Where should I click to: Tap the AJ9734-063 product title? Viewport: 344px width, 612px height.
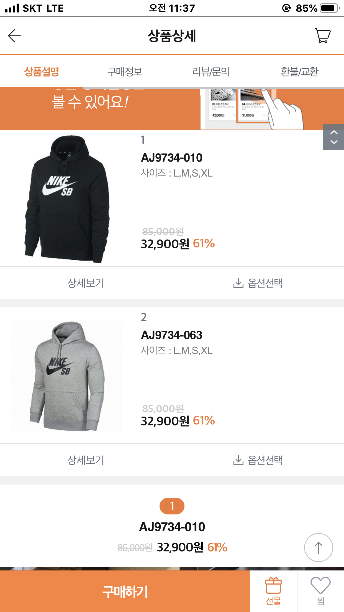[171, 335]
